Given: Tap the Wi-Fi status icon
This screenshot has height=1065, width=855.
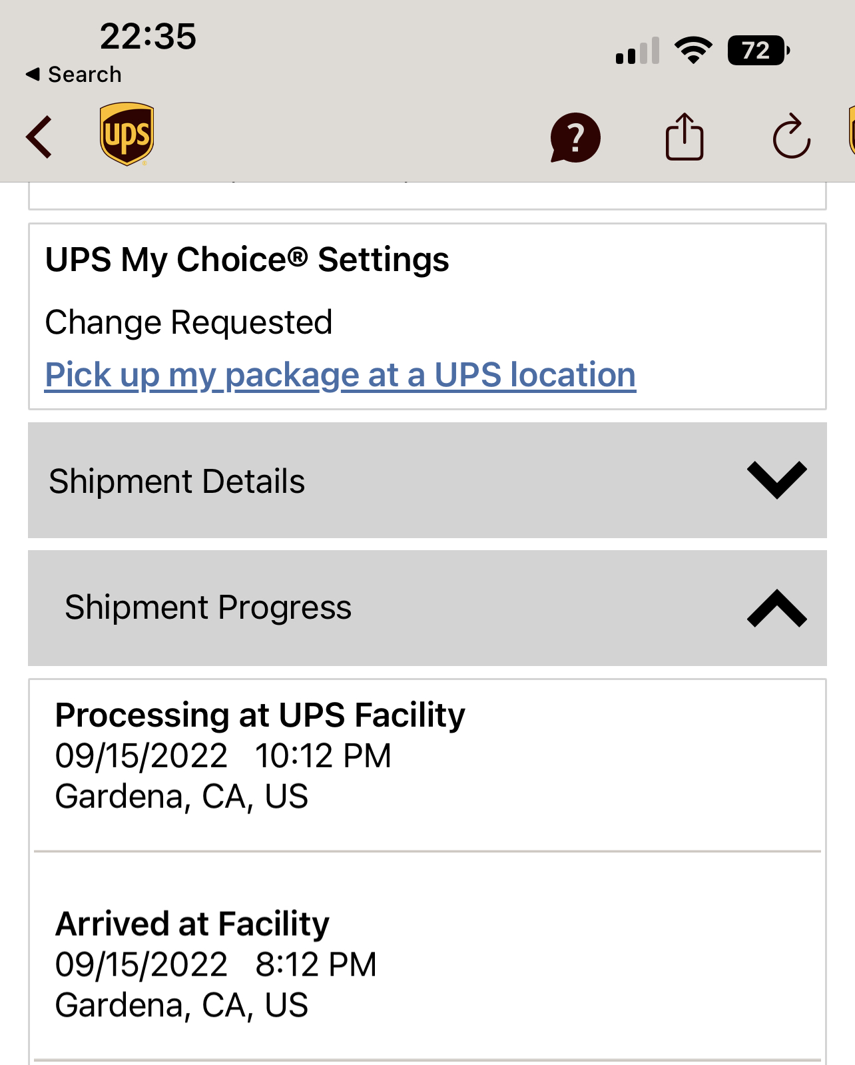Looking at the screenshot, I should point(693,51).
